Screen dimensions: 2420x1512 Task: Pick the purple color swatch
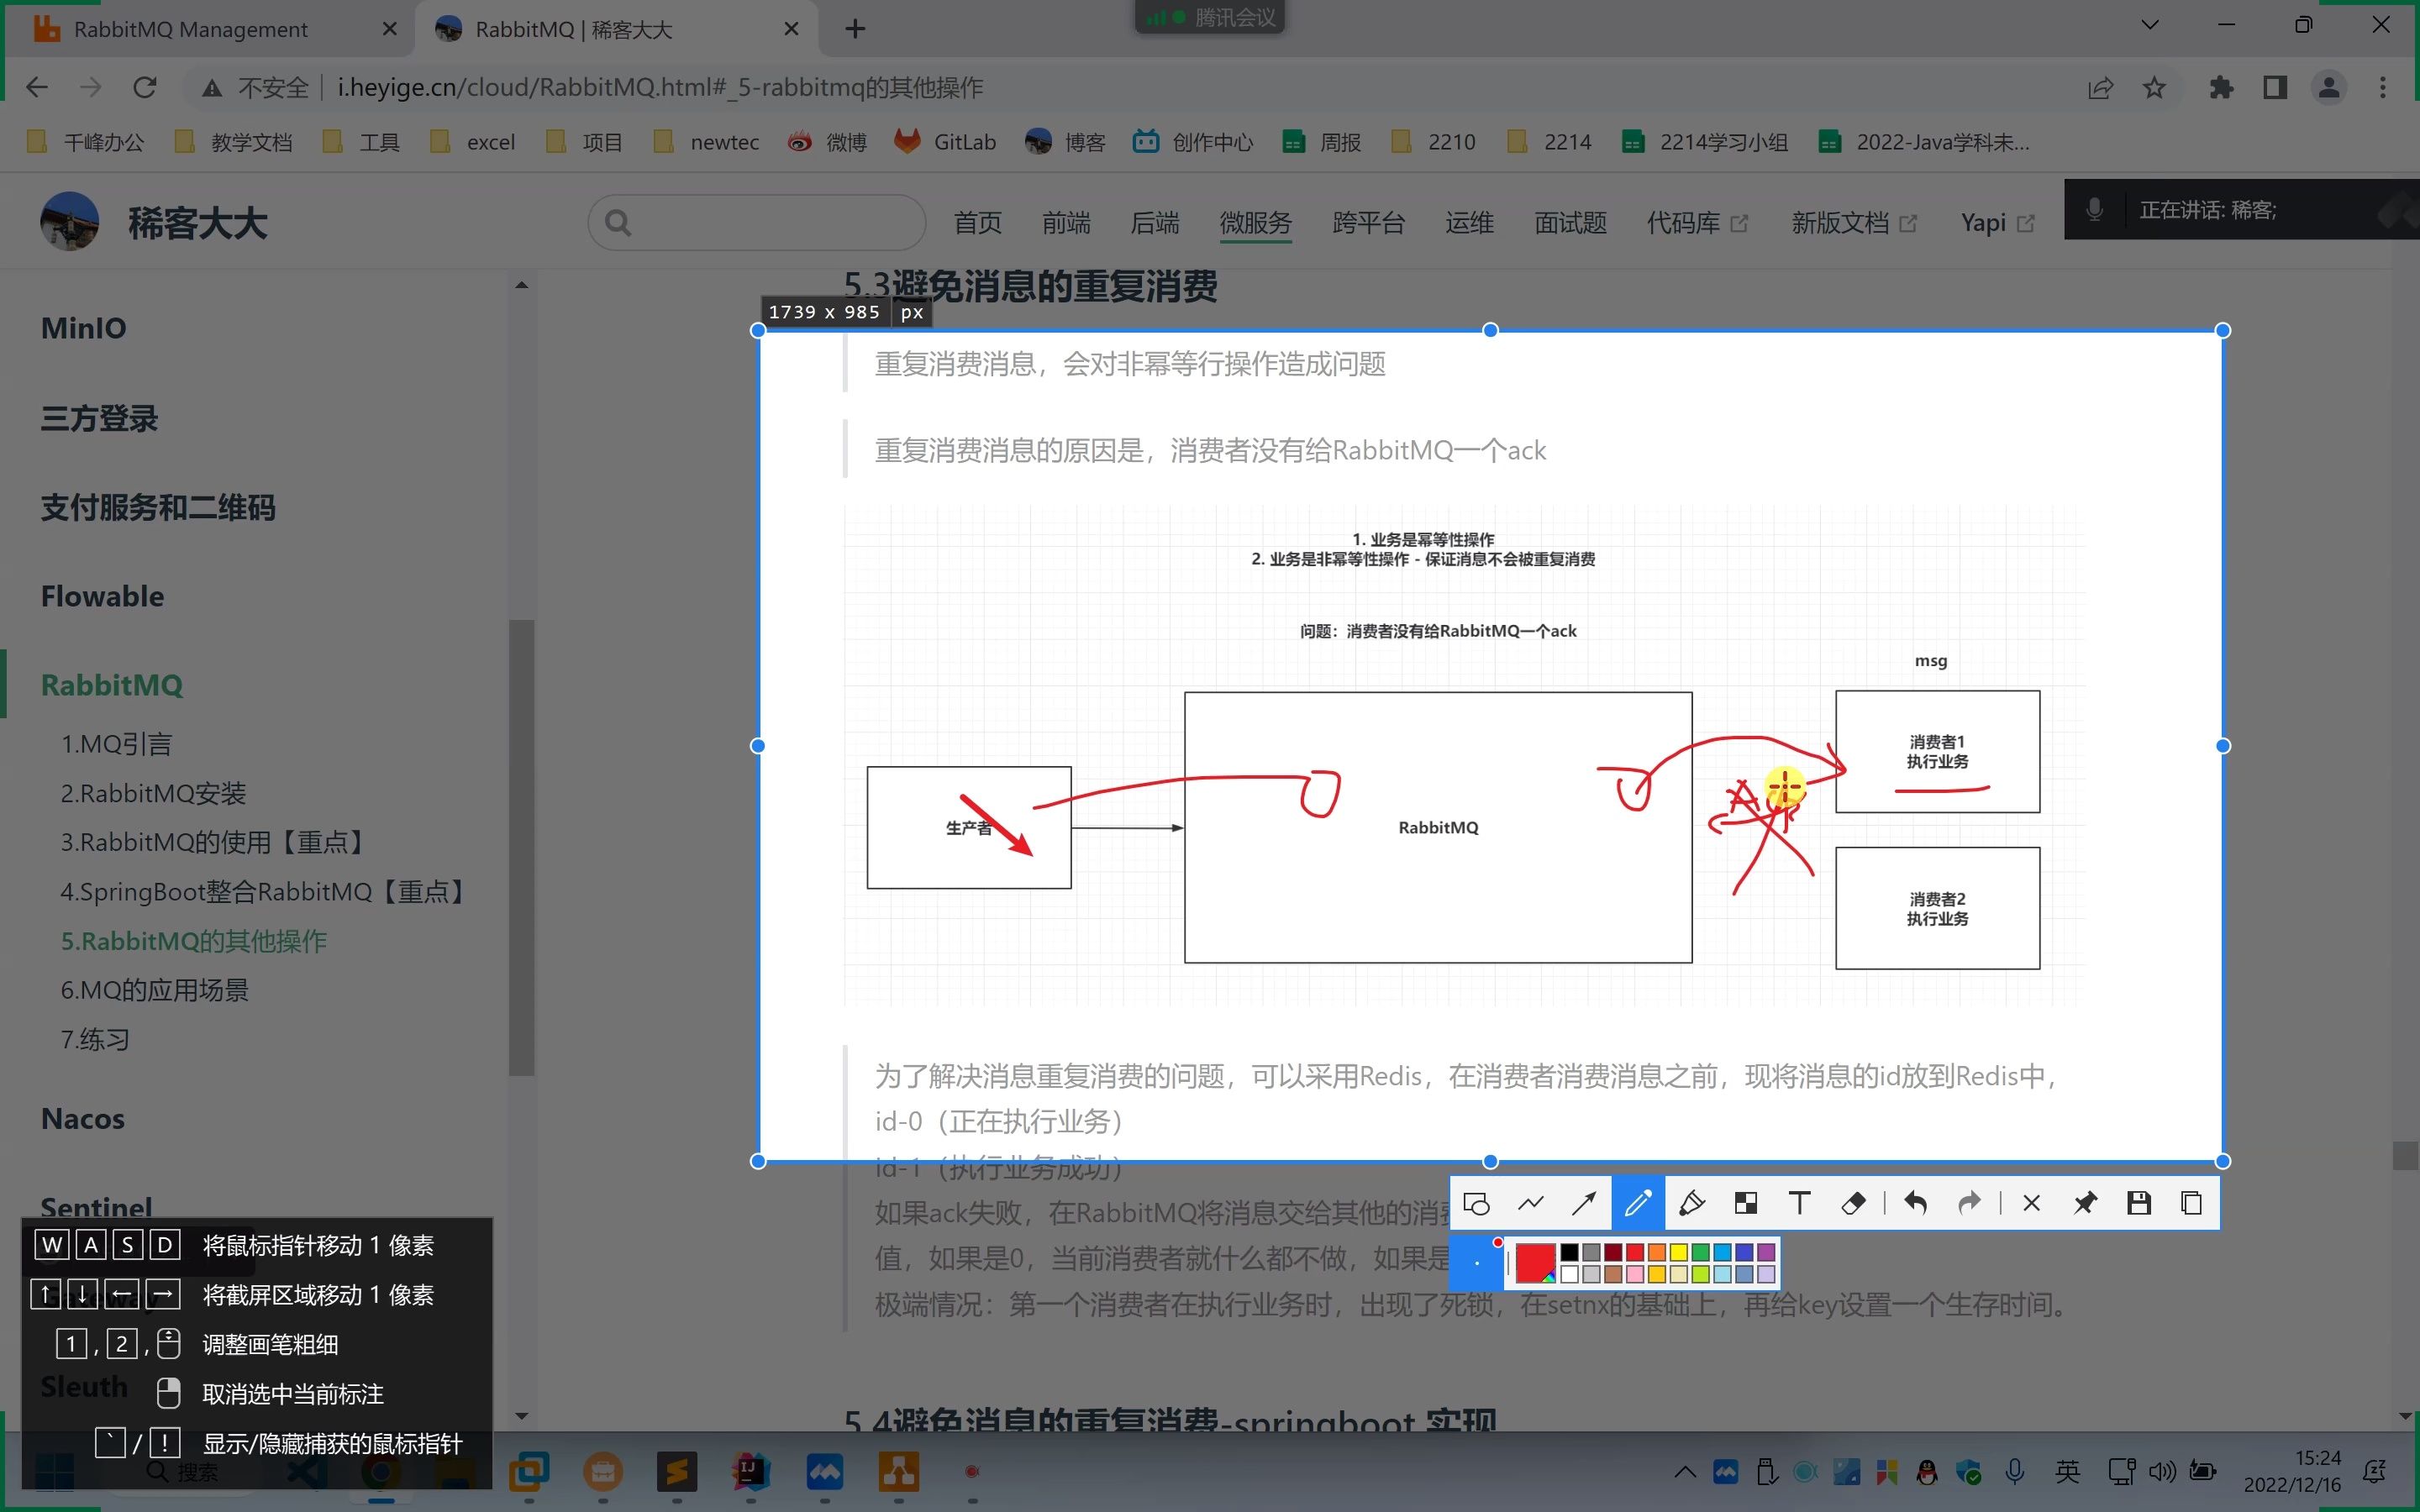pyautogui.click(x=1766, y=1252)
